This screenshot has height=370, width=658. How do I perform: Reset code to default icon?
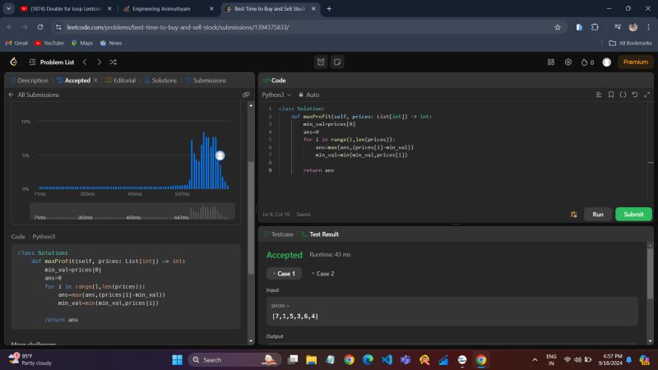point(635,95)
